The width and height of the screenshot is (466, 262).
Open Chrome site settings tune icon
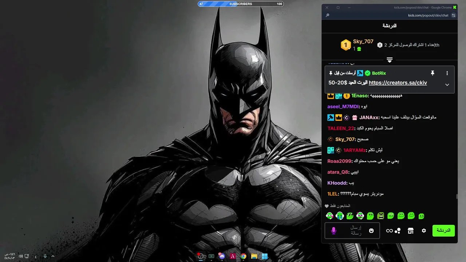(x=453, y=15)
